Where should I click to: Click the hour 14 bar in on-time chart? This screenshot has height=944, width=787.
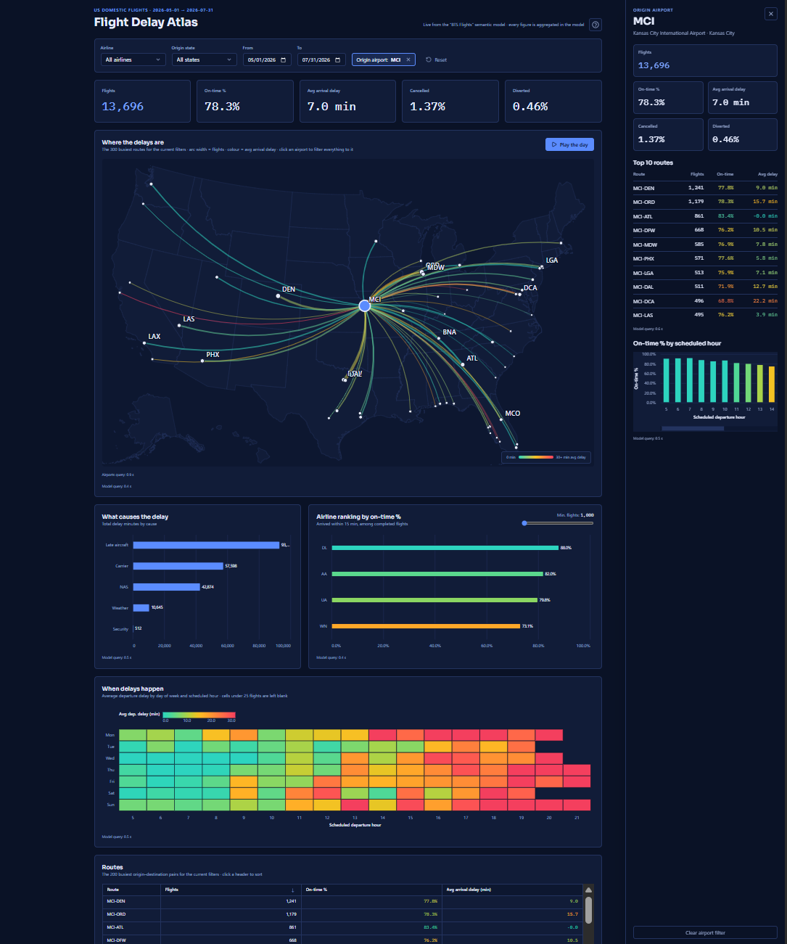tap(772, 385)
